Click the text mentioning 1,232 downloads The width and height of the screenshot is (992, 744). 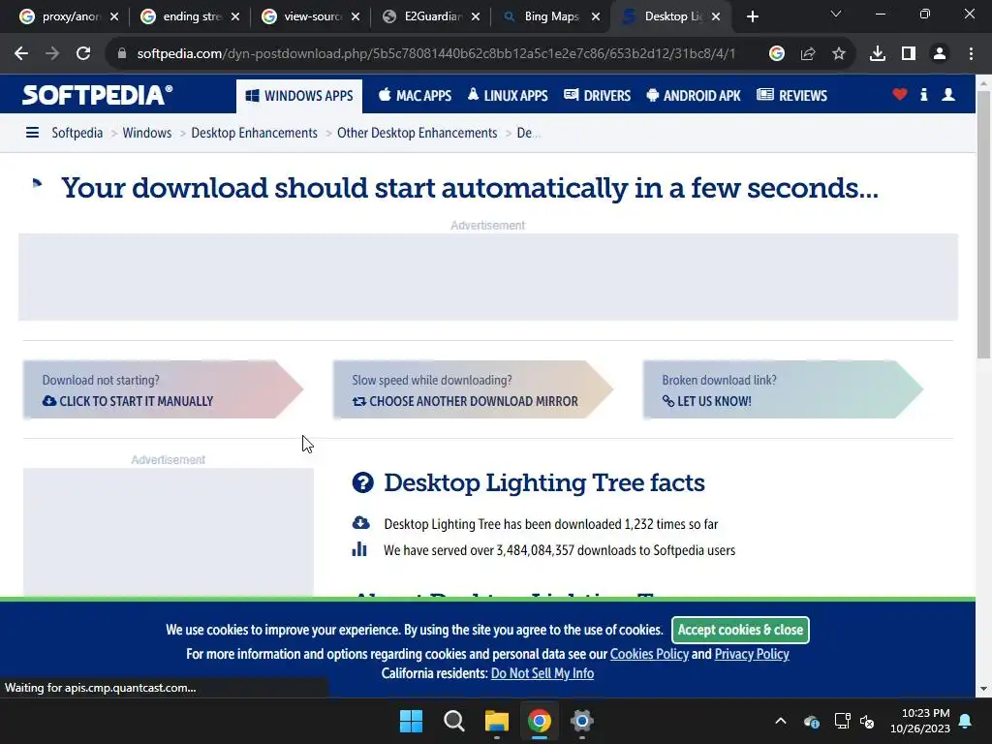click(x=550, y=524)
